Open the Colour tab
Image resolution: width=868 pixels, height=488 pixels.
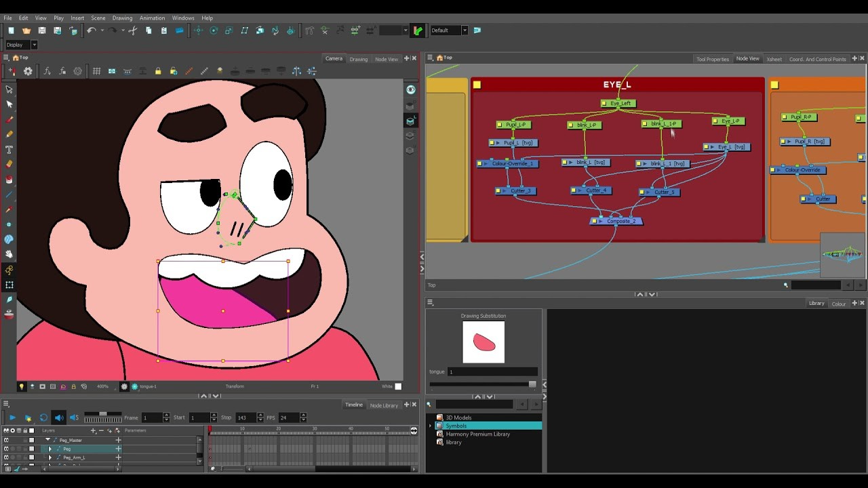(x=839, y=304)
